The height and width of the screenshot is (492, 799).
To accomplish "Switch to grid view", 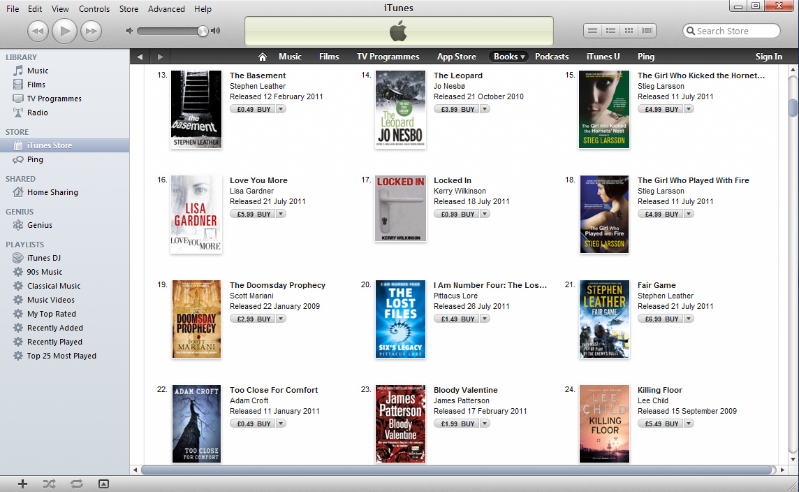I will 629,31.
